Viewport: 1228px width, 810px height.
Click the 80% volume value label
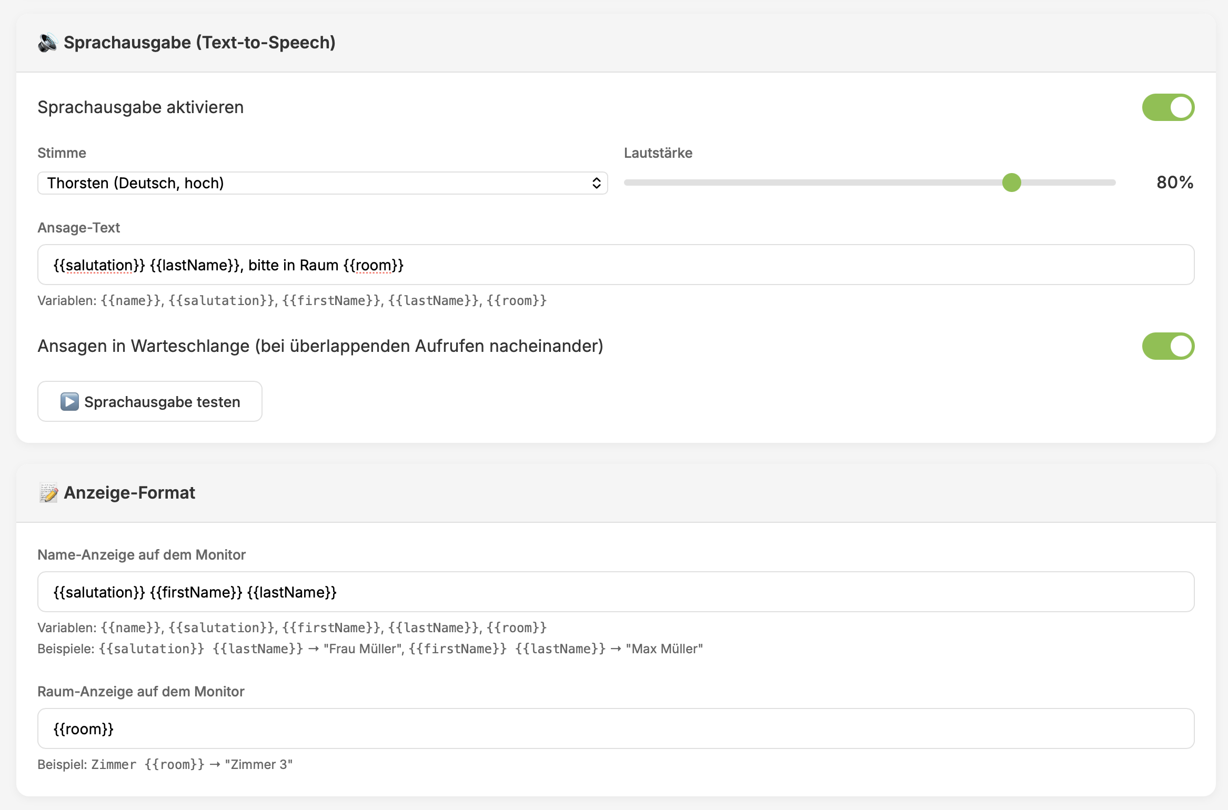coord(1174,183)
